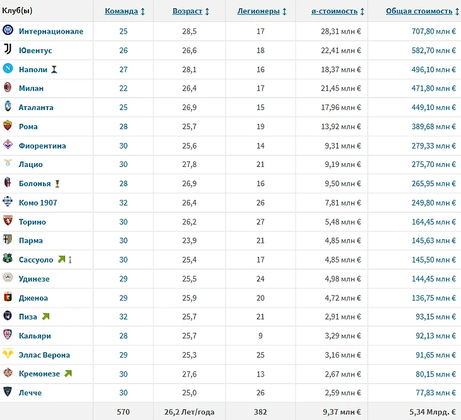
Task: Open the Фиорентина club link
Action: coord(42,145)
